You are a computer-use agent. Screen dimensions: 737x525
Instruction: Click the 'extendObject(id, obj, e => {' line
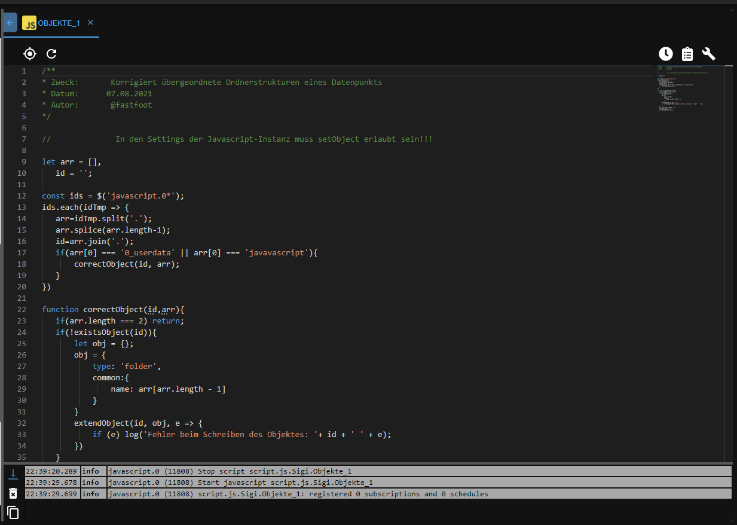click(x=139, y=423)
